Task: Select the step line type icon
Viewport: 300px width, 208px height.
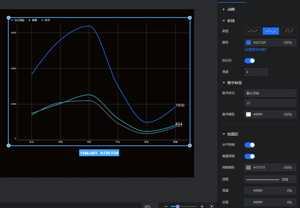Action: click(289, 31)
